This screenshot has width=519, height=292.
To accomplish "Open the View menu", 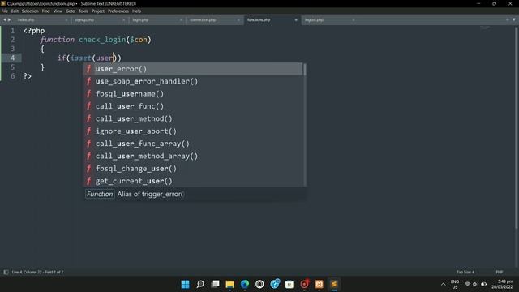I will click(58, 11).
